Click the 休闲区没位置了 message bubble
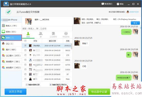142x97 pixels. point(124,78)
